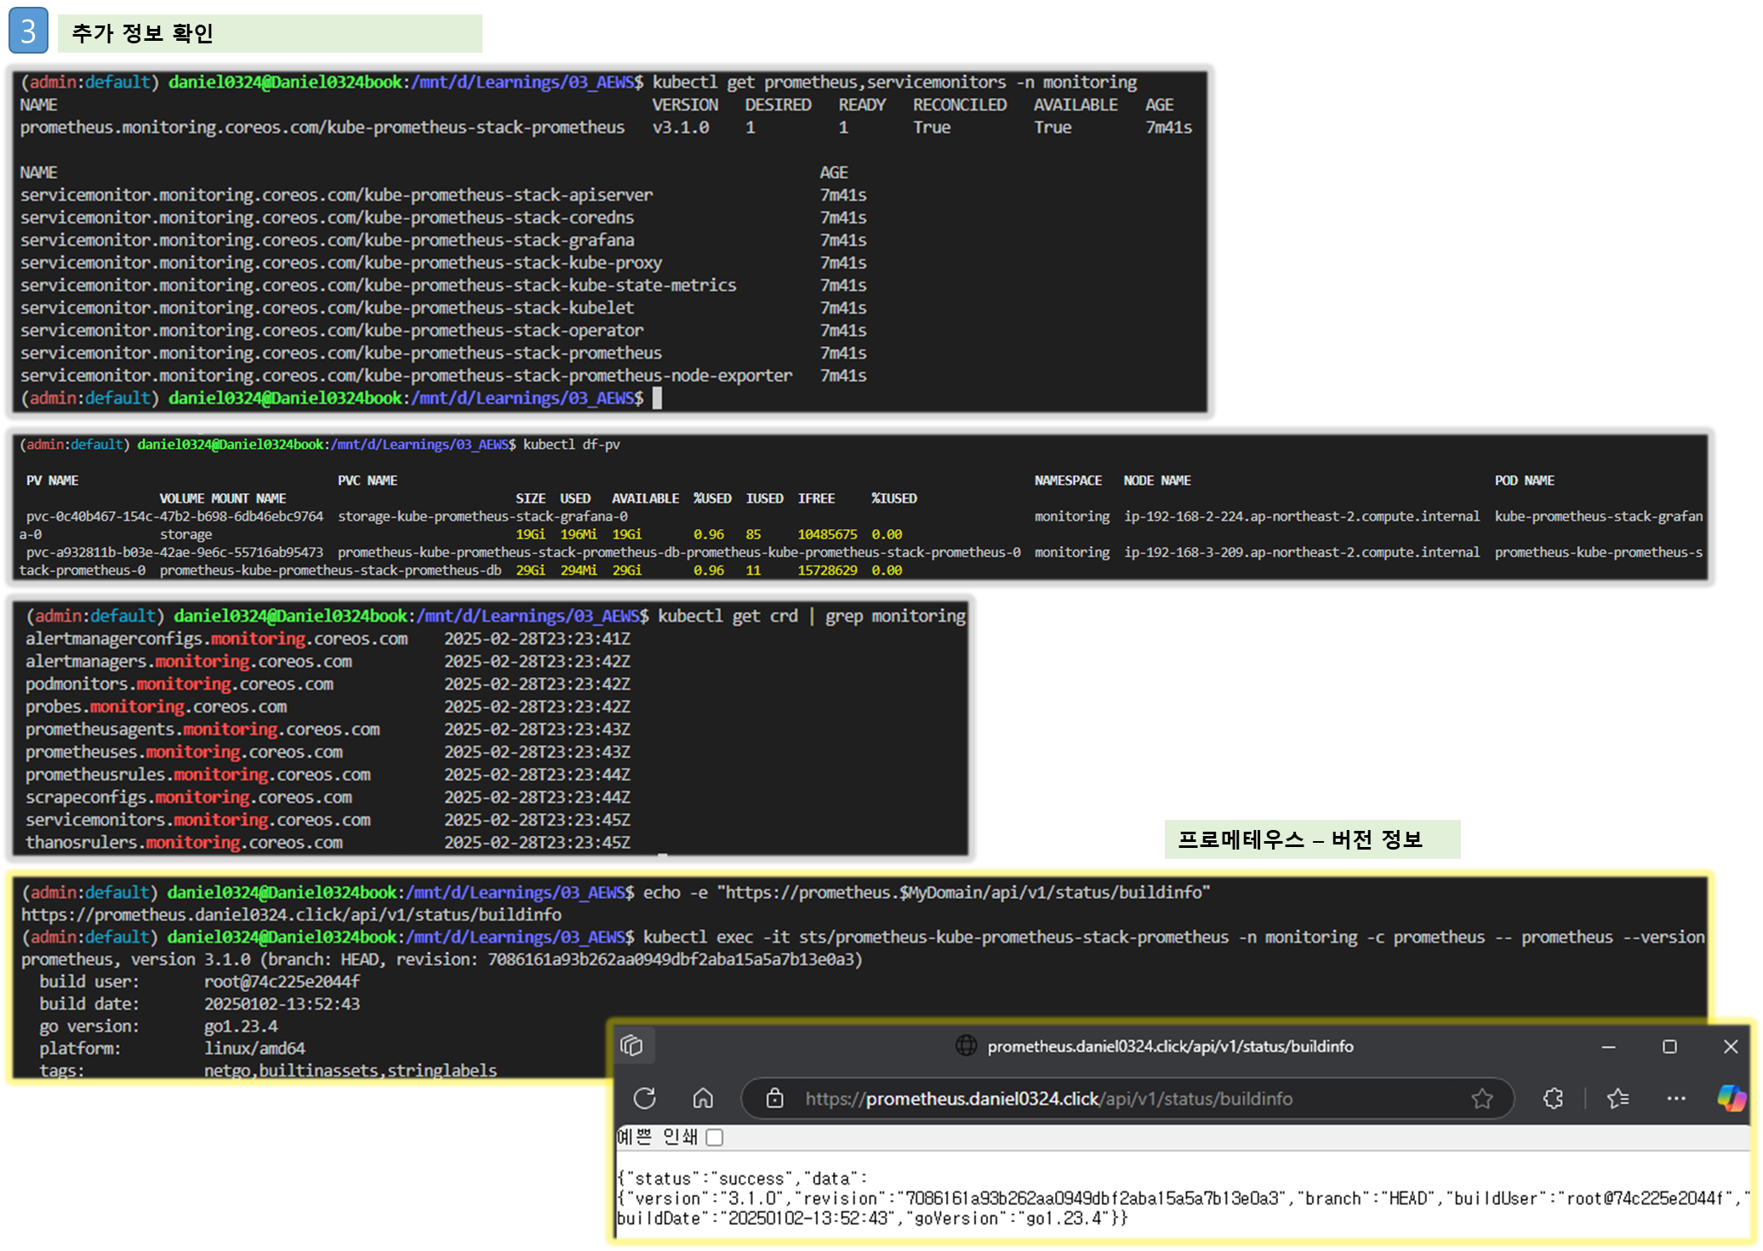Open the browser extensions icon
Viewport: 1763px width, 1251px height.
pos(1553,1099)
